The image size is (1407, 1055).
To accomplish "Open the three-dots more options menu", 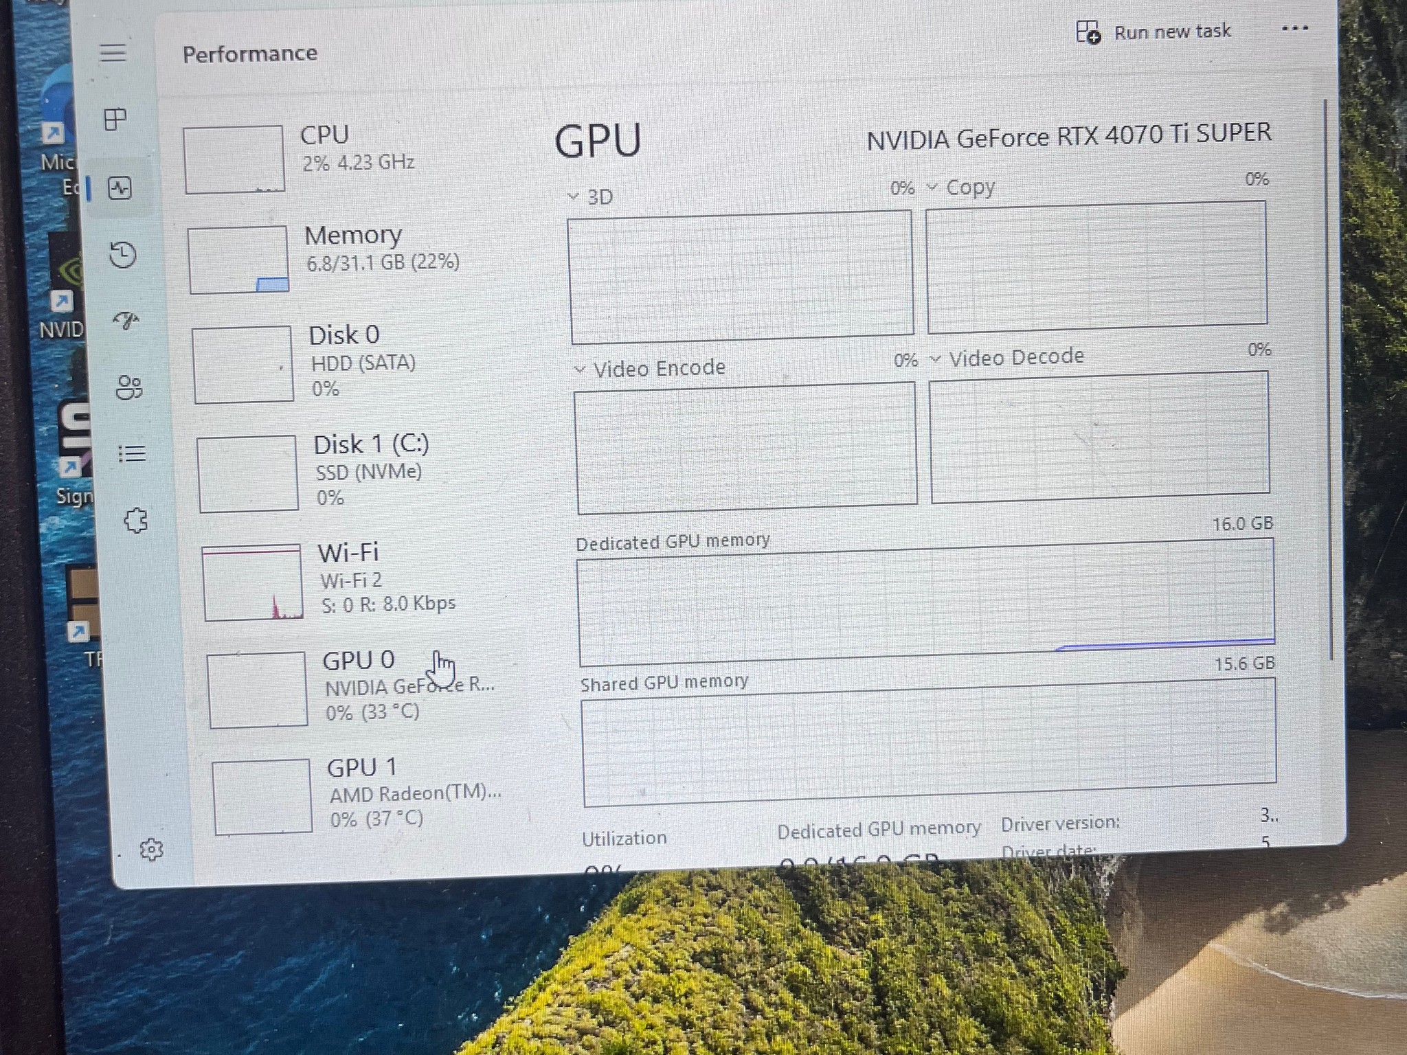I will [x=1294, y=29].
